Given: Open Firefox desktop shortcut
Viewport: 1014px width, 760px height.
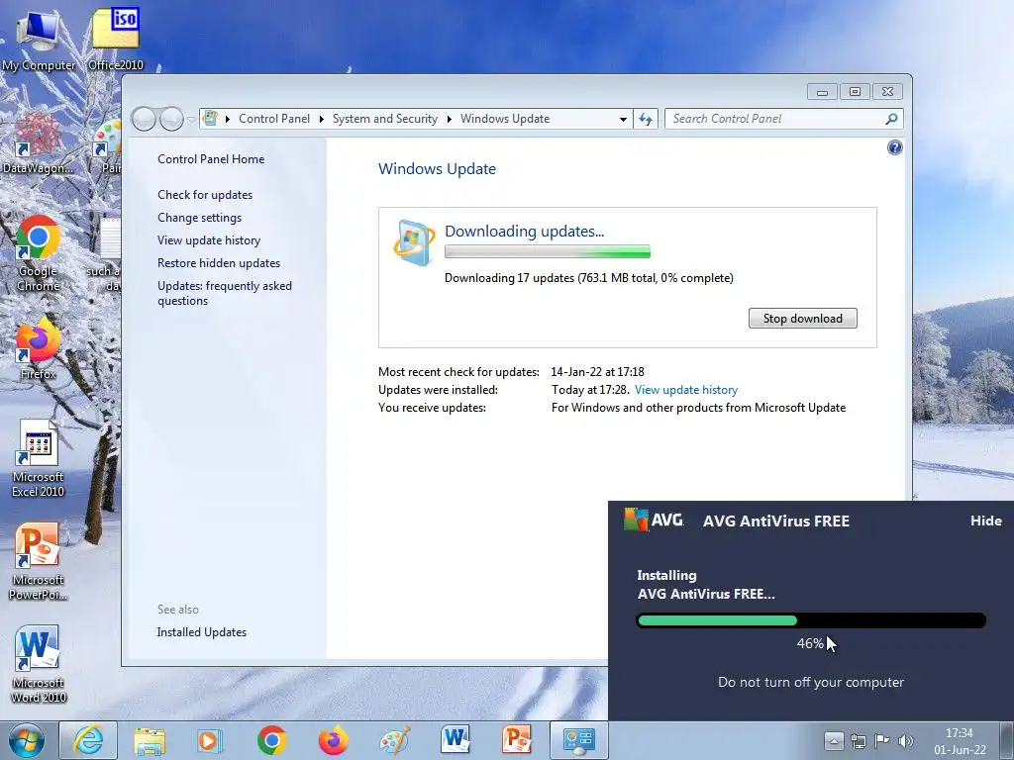Looking at the screenshot, I should [x=39, y=349].
